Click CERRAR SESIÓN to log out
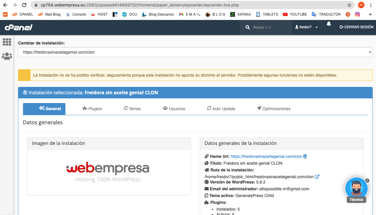Viewport: 376px width, 215px height. pyautogui.click(x=356, y=27)
